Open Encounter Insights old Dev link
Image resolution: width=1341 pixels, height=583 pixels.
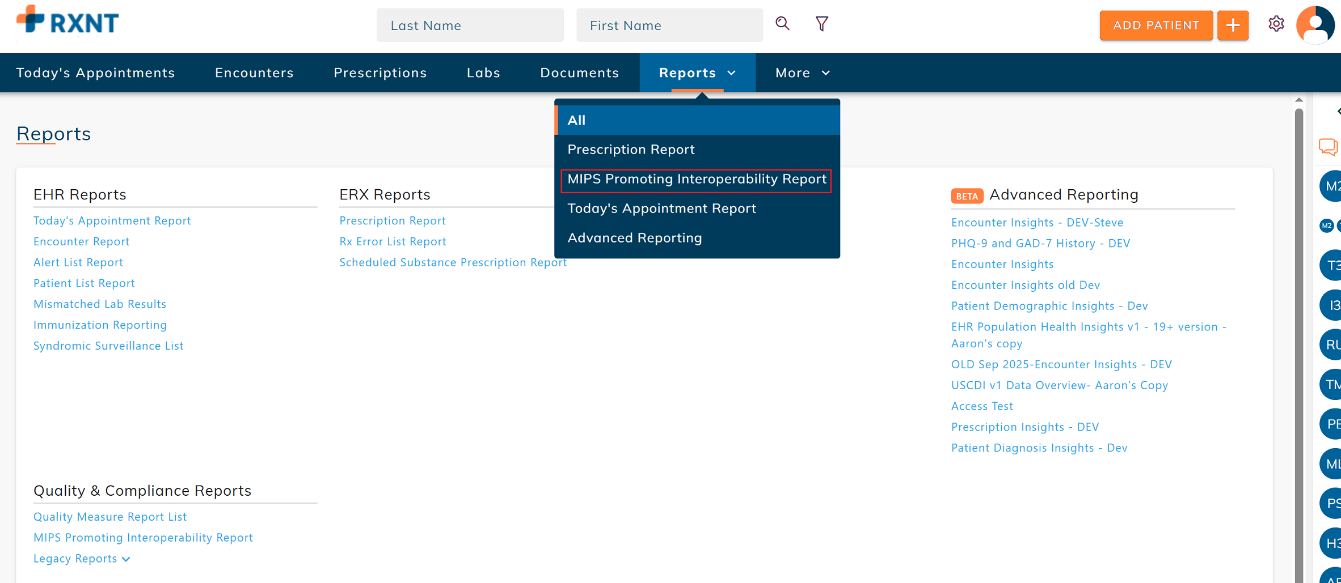click(x=1026, y=285)
